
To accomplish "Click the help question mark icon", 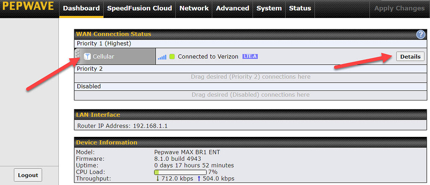I will (420, 34).
